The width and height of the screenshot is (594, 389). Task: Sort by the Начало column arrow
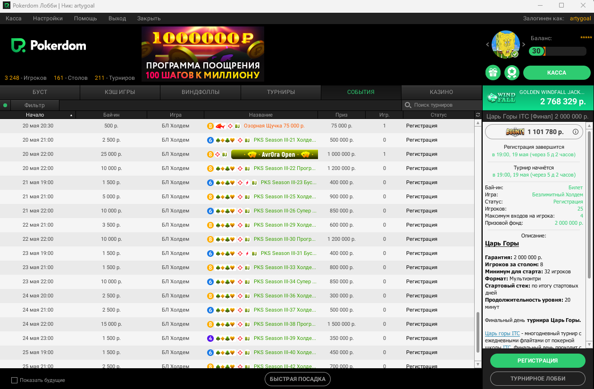coord(71,115)
